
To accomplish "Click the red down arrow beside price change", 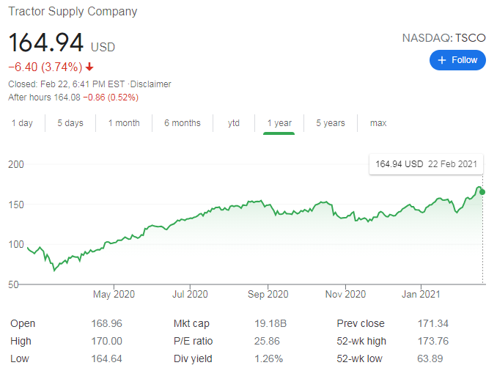I will [89, 67].
